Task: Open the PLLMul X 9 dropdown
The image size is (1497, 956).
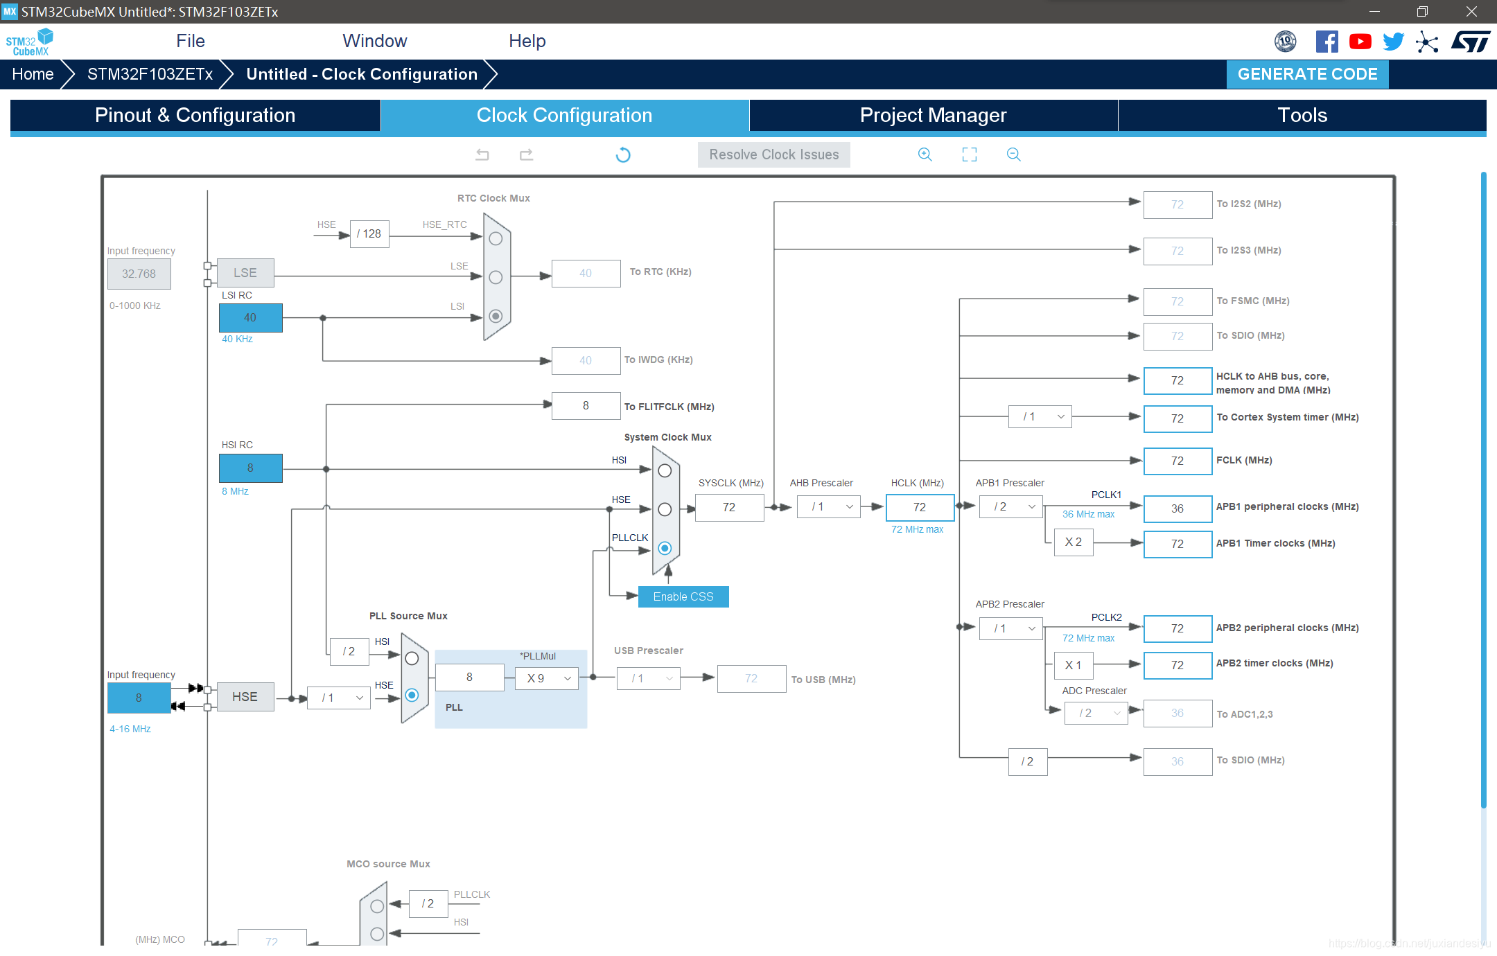Action: click(548, 678)
